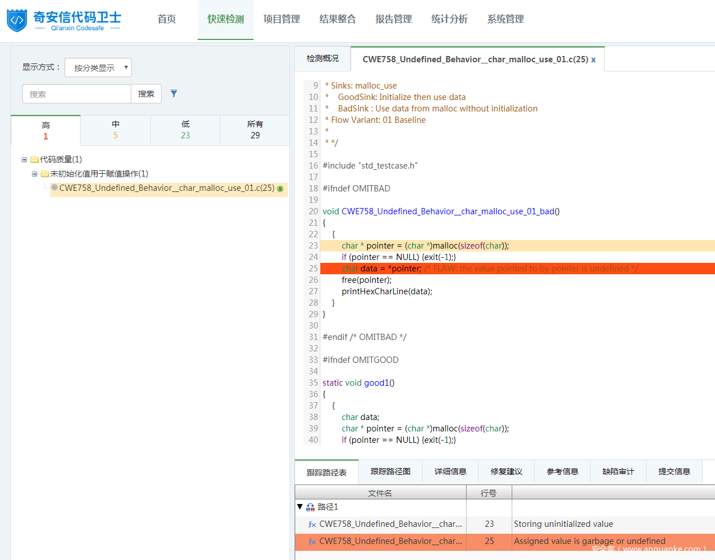The width and height of the screenshot is (715, 560).
Task: Open the 显示方式 display mode dropdown
Action: coord(98,68)
